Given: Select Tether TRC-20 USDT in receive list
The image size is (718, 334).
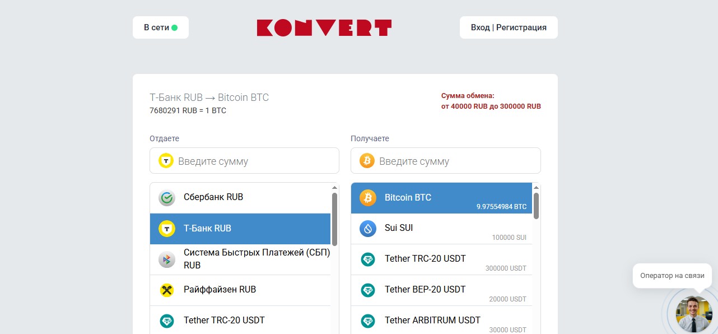Looking at the screenshot, I should point(441,259).
